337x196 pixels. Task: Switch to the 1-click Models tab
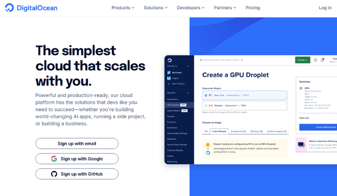(219, 131)
